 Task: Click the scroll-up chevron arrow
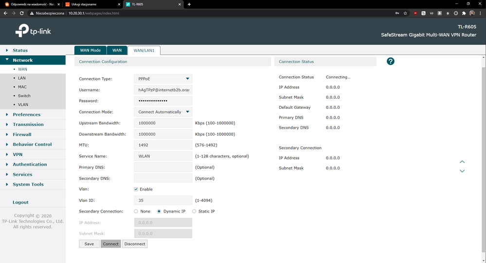[x=462, y=162]
